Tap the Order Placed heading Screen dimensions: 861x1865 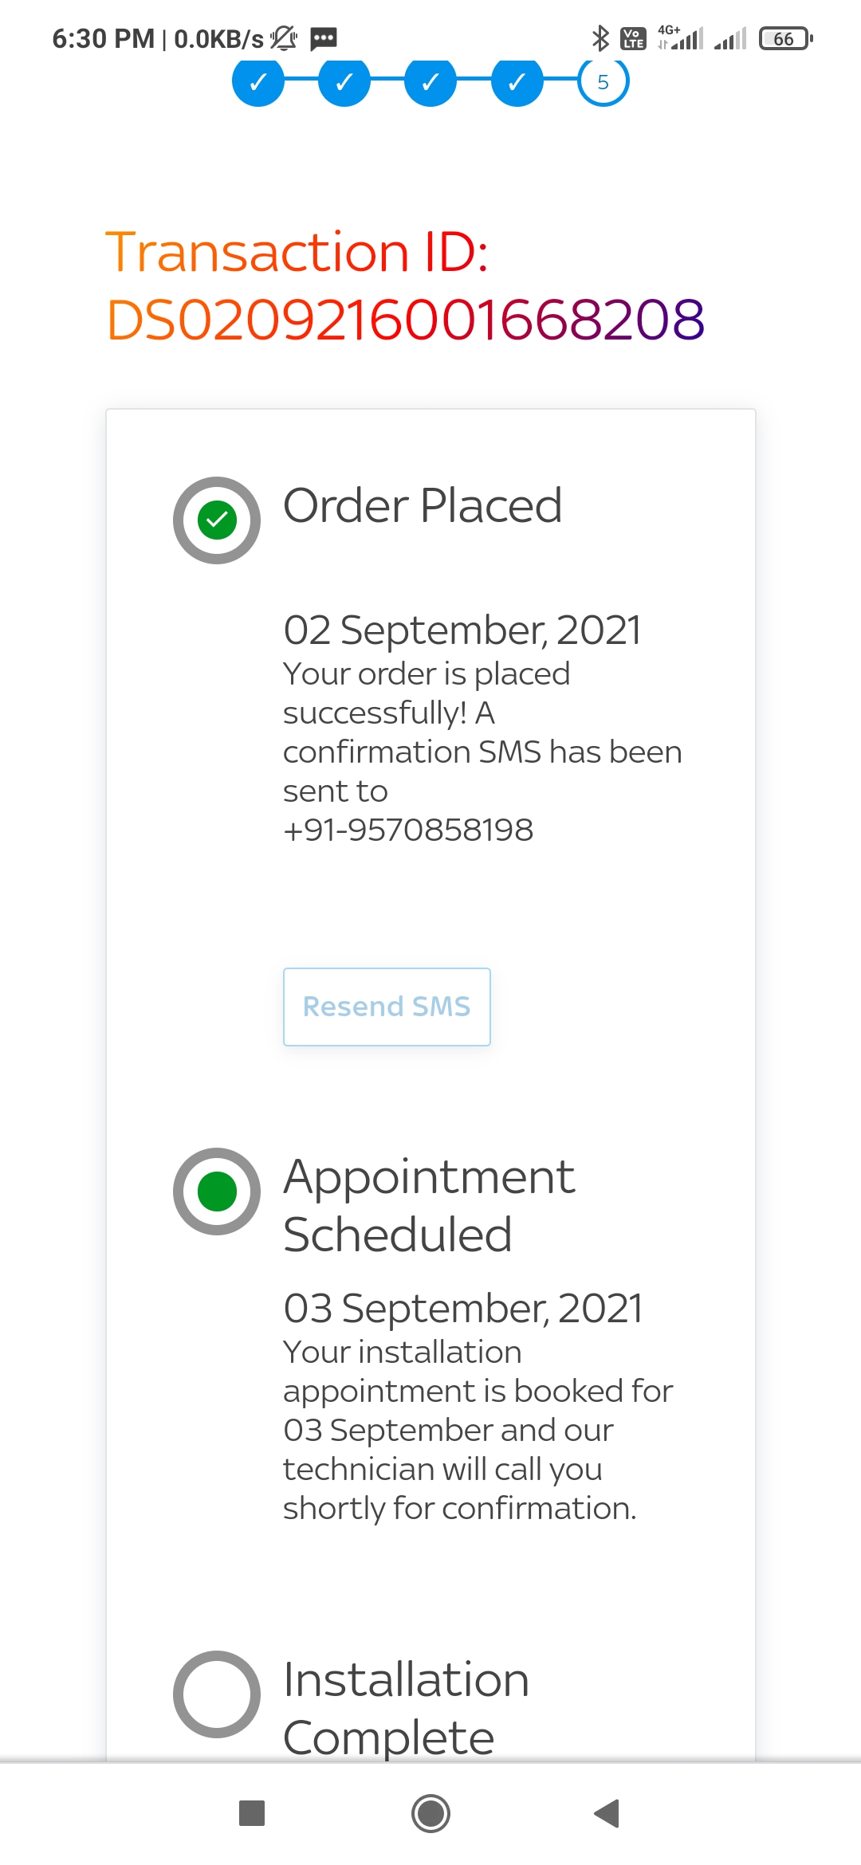(423, 505)
